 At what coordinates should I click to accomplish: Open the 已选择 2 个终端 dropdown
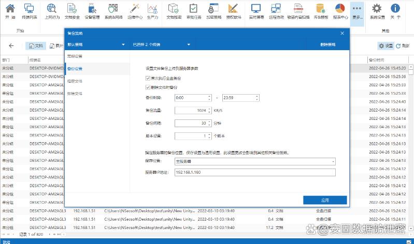[161, 45]
